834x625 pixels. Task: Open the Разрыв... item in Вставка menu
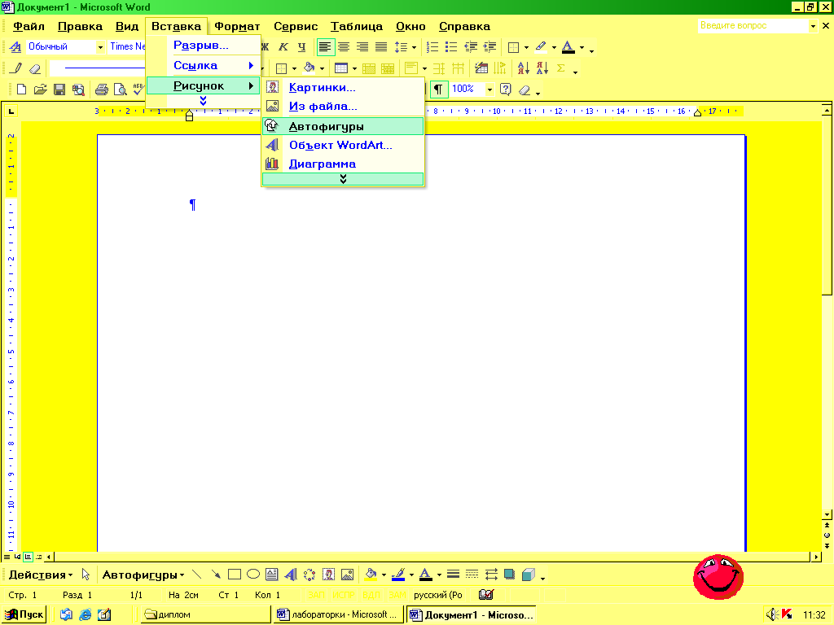203,46
